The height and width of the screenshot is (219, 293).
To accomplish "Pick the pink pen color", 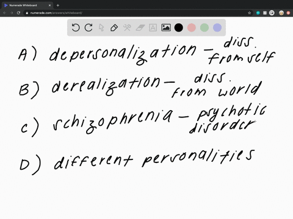I will click(192, 27).
